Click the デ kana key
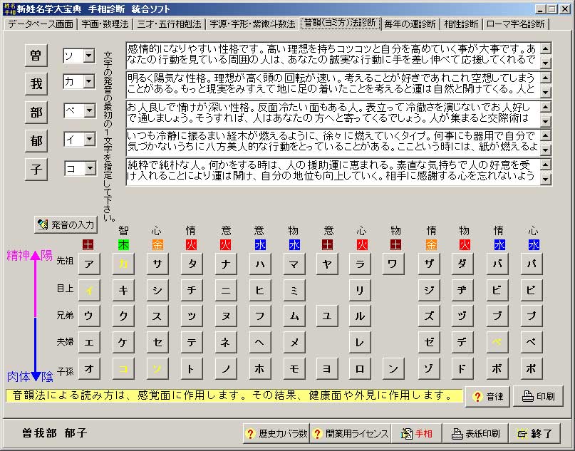 (462, 342)
